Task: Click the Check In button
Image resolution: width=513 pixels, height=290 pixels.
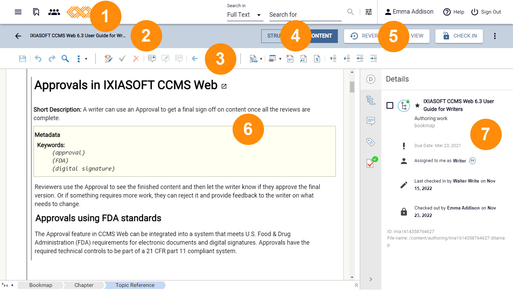Action: [x=459, y=36]
